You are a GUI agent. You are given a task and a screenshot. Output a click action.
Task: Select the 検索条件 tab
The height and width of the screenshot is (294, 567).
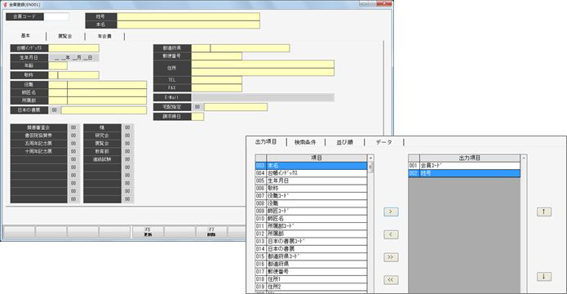coord(305,142)
